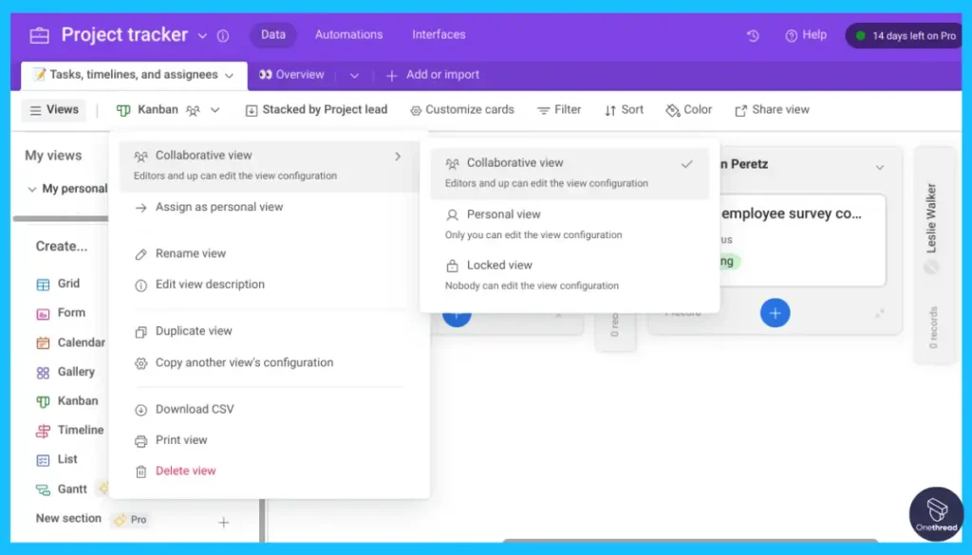Open the Sort menu
This screenshot has height=555, width=972.
tap(625, 110)
